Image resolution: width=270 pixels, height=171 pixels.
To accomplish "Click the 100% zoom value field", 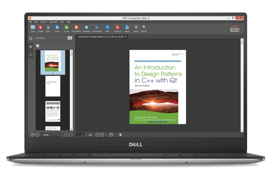I will click(49, 135).
